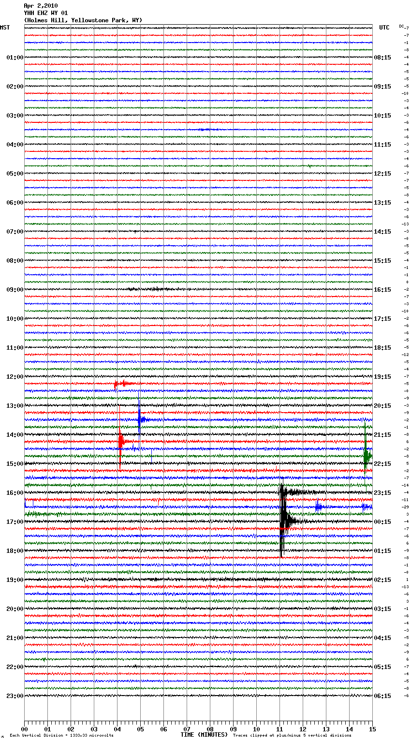Select the 23:00 MST time label
The image size is (411, 742).
click(x=15, y=696)
